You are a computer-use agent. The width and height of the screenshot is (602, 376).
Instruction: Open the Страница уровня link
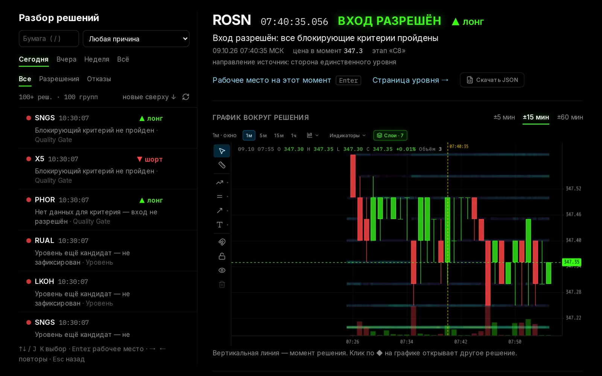coord(410,80)
